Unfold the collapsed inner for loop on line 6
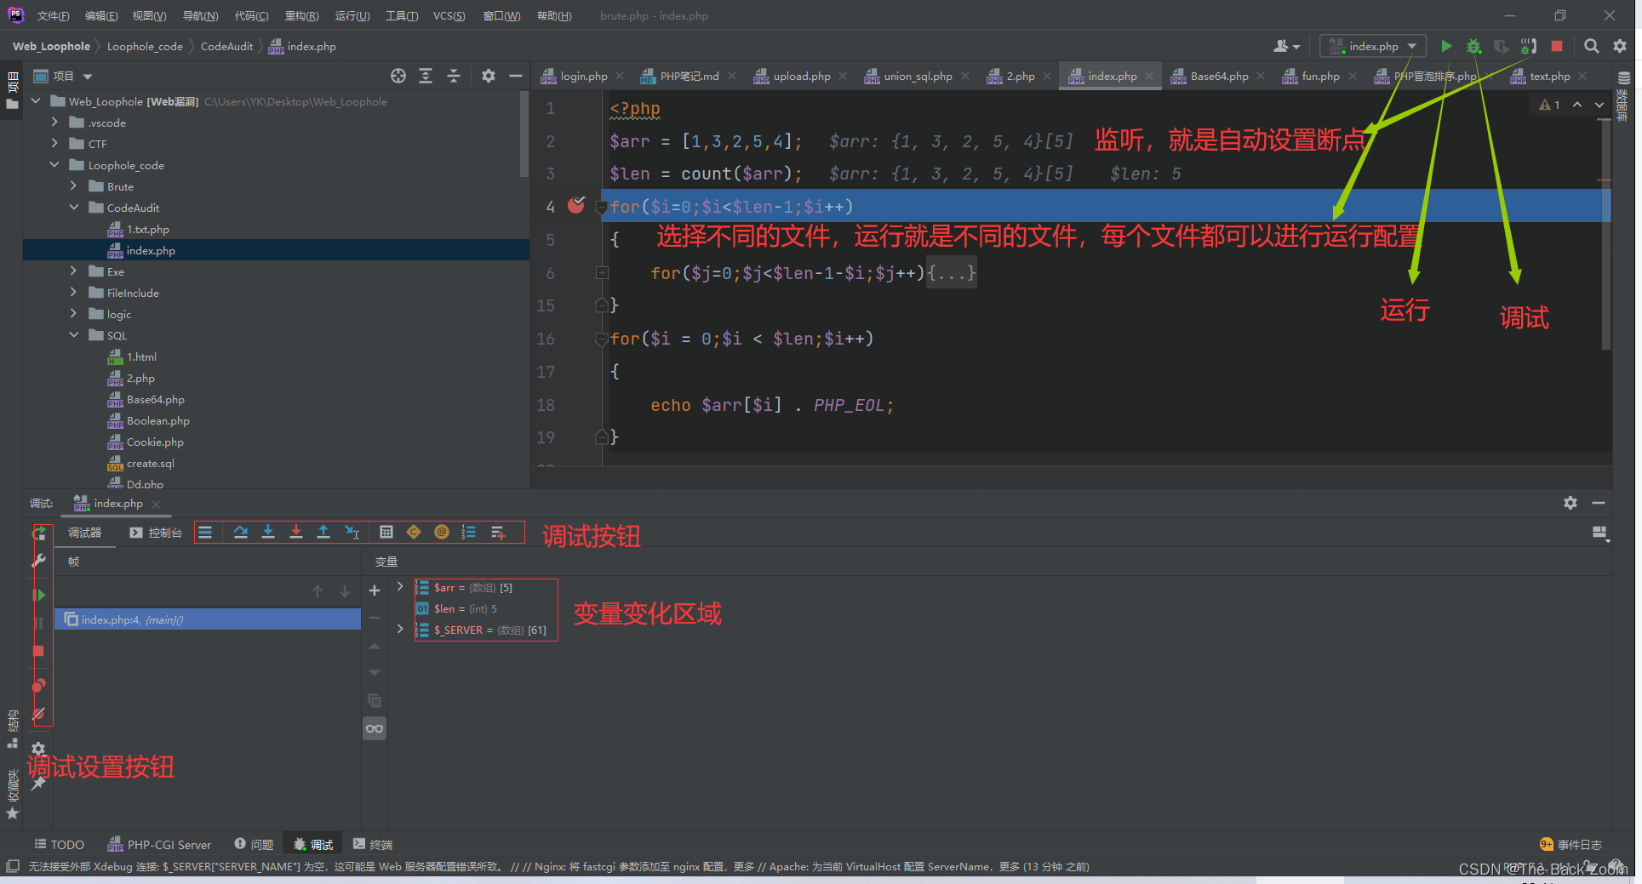The width and height of the screenshot is (1642, 884). click(x=602, y=273)
